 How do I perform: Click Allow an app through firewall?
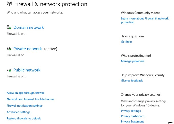point(26,93)
